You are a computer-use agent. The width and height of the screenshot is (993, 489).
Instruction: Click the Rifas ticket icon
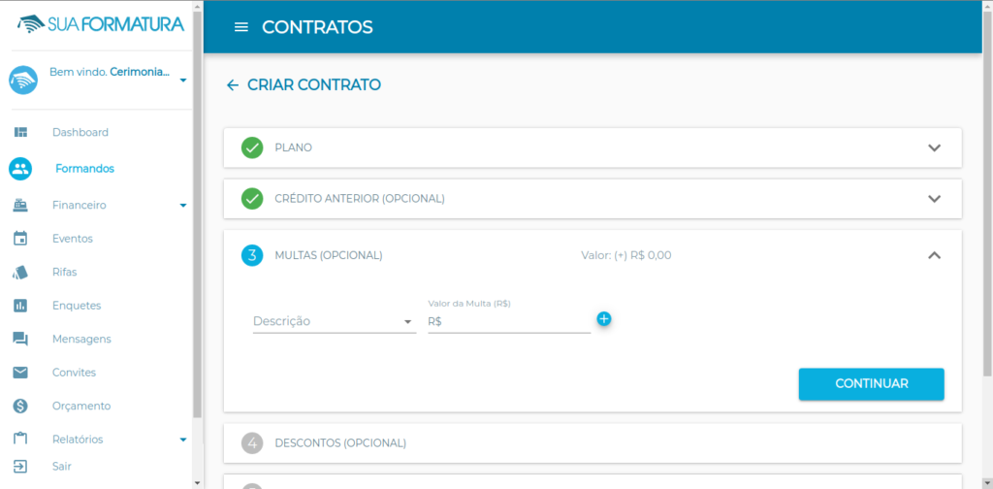click(21, 273)
